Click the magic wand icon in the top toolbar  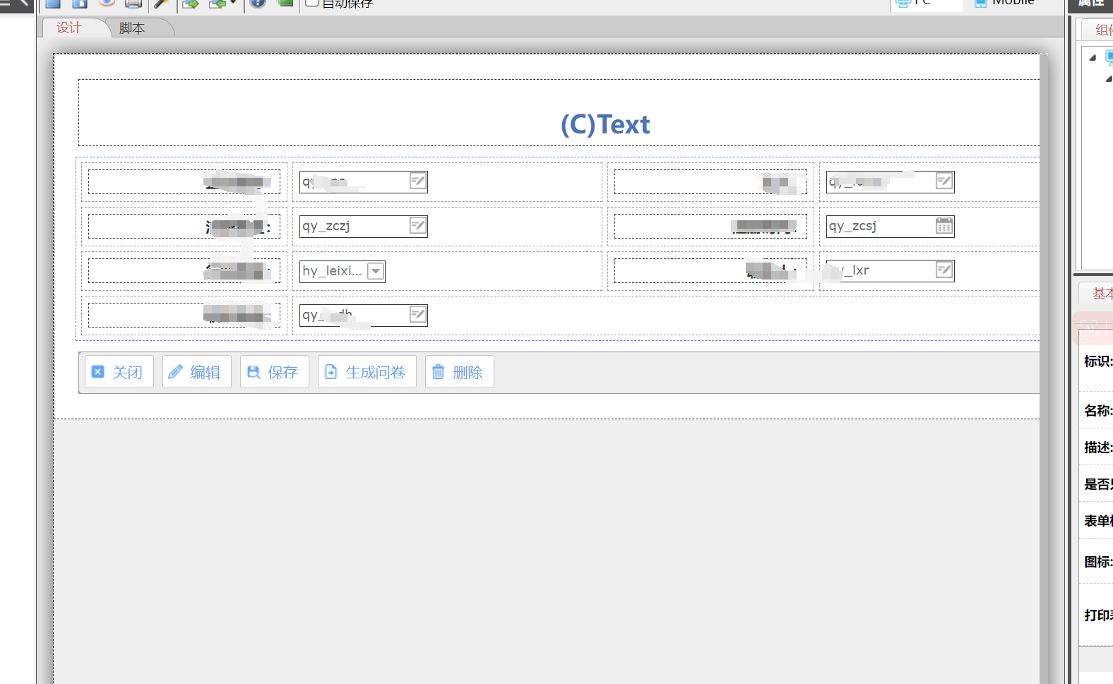coord(162,3)
